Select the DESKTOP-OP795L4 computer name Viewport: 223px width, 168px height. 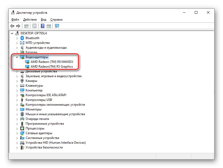click(34, 33)
